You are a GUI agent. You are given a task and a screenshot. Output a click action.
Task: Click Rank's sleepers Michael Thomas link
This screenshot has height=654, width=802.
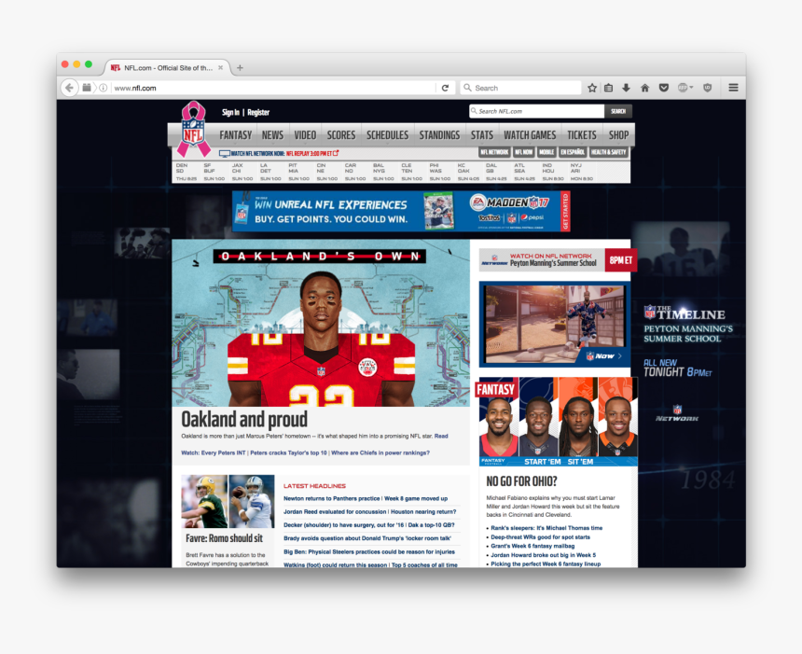click(x=546, y=528)
